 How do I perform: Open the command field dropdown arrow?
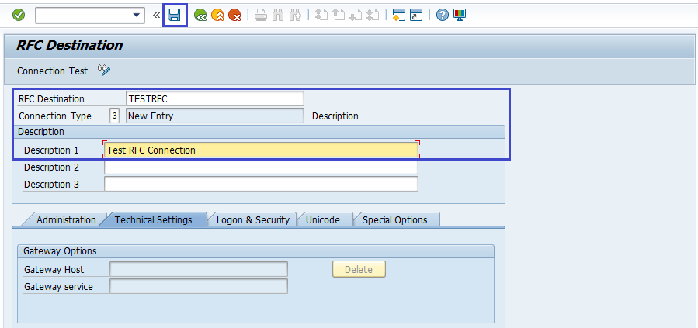(x=137, y=15)
